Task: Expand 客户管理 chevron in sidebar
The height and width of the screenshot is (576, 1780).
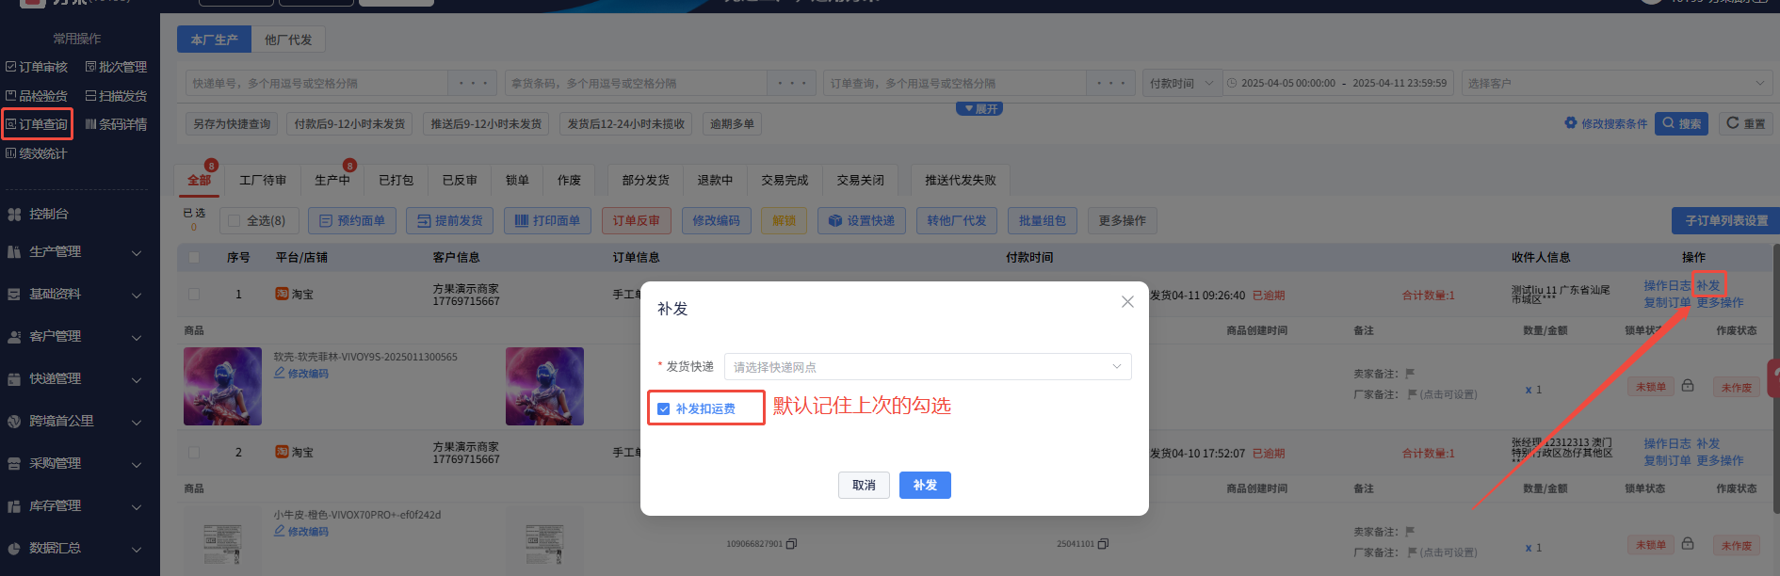Action: pos(137,337)
